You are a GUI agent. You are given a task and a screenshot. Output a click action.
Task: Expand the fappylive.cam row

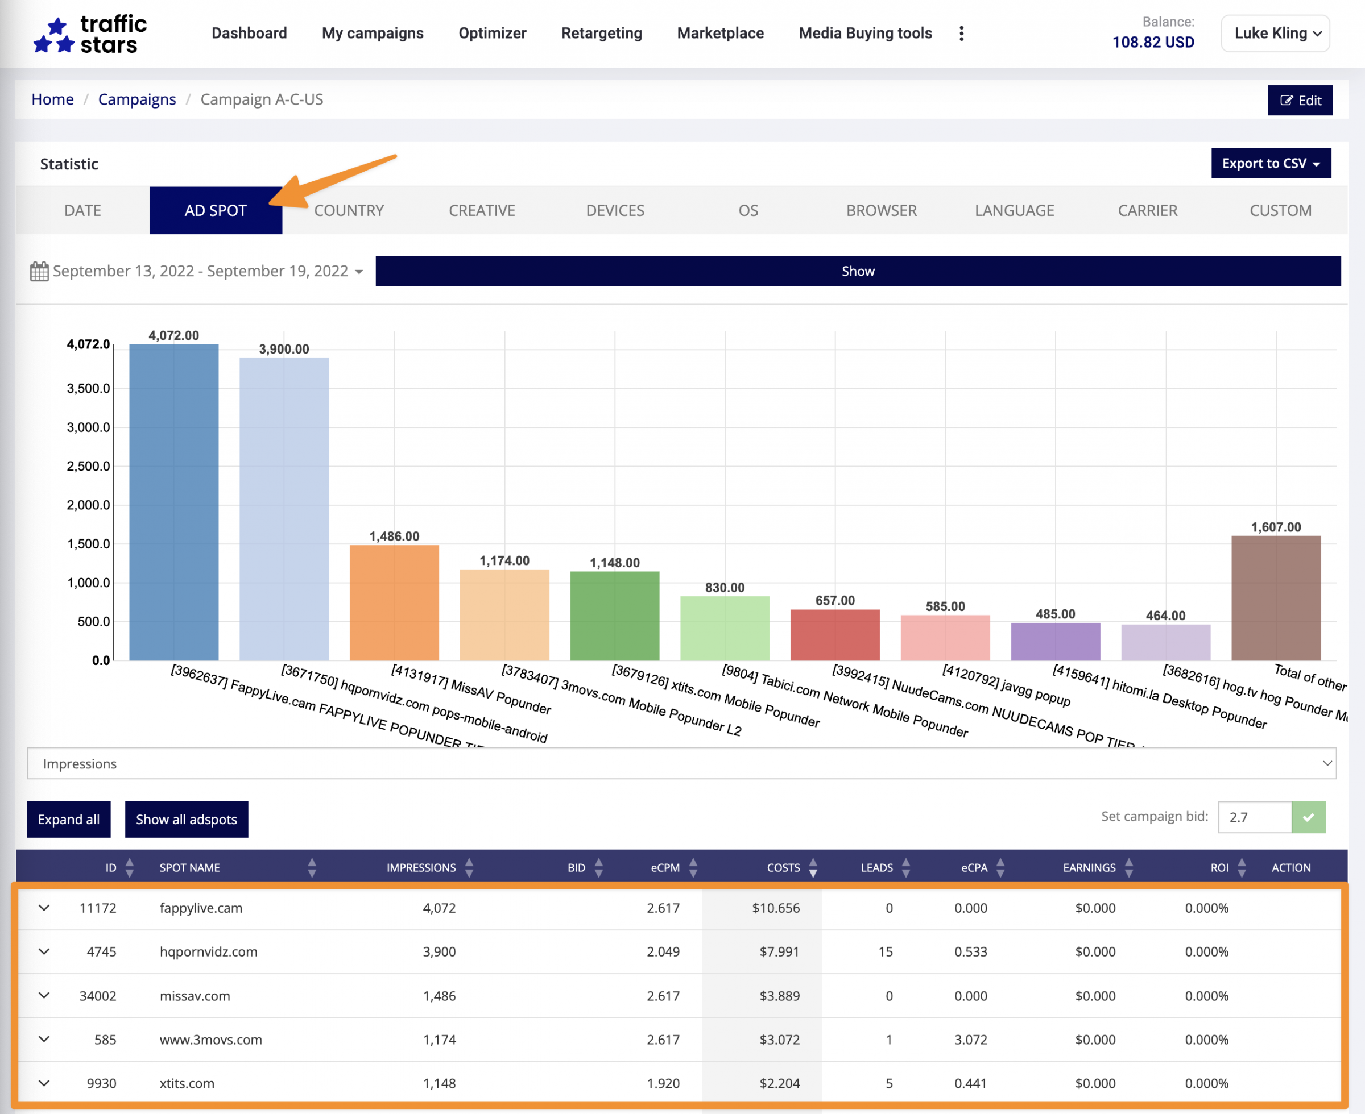pyautogui.click(x=44, y=908)
